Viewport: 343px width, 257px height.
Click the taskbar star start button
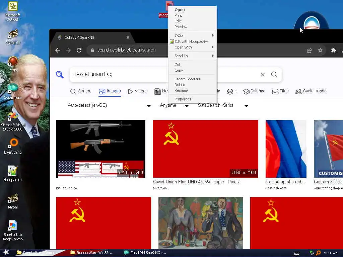pyautogui.click(x=6, y=253)
